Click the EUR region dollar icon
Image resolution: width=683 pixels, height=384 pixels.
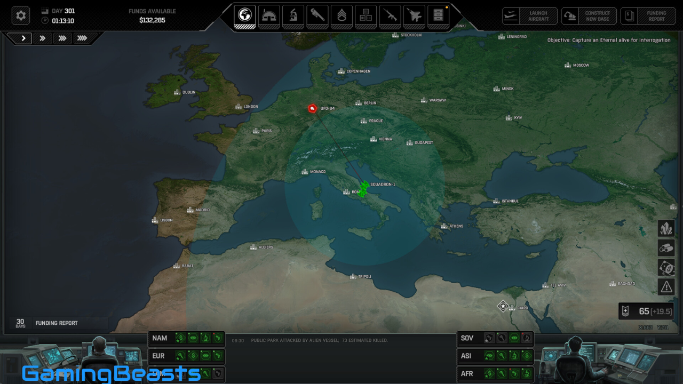pos(193,356)
